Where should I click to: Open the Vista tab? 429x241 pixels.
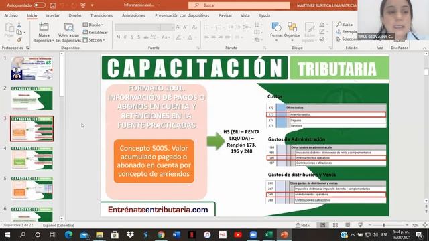pos(245,15)
